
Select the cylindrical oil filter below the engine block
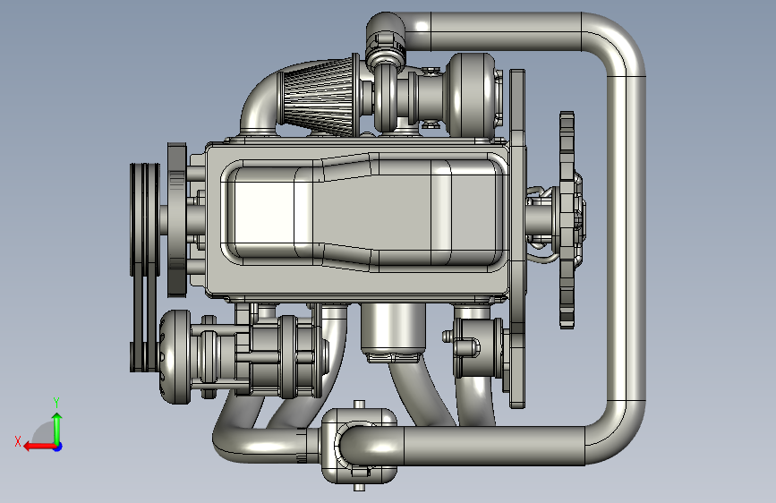click(x=394, y=332)
